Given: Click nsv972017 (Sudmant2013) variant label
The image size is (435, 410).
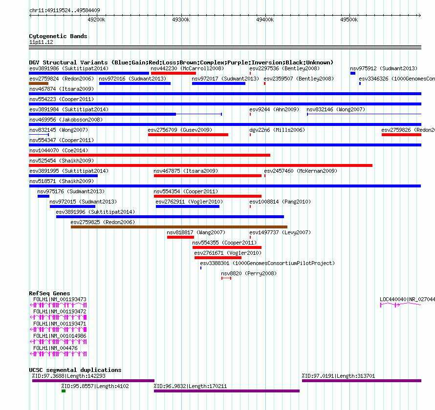Looking at the screenshot, I should [x=225, y=79].
